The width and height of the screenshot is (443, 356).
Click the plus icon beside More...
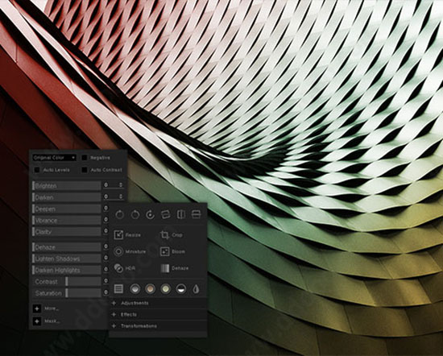[37, 308]
